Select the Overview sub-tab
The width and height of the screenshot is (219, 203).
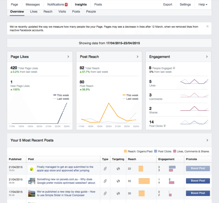pos(17,12)
